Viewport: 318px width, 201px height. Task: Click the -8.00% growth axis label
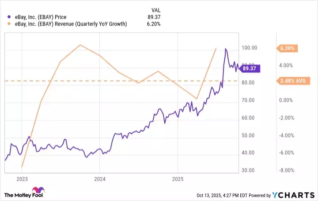click(x=286, y=170)
